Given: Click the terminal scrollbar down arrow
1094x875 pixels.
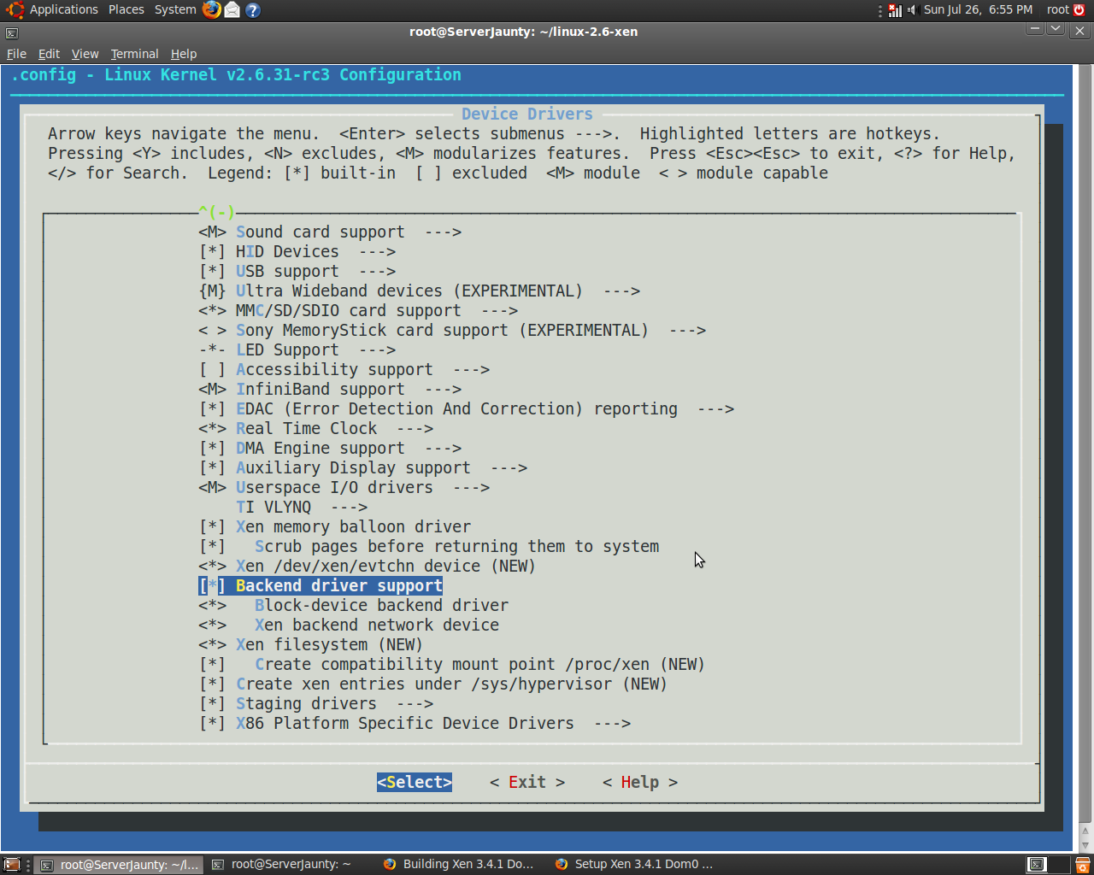Looking at the screenshot, I should click(x=1085, y=845).
